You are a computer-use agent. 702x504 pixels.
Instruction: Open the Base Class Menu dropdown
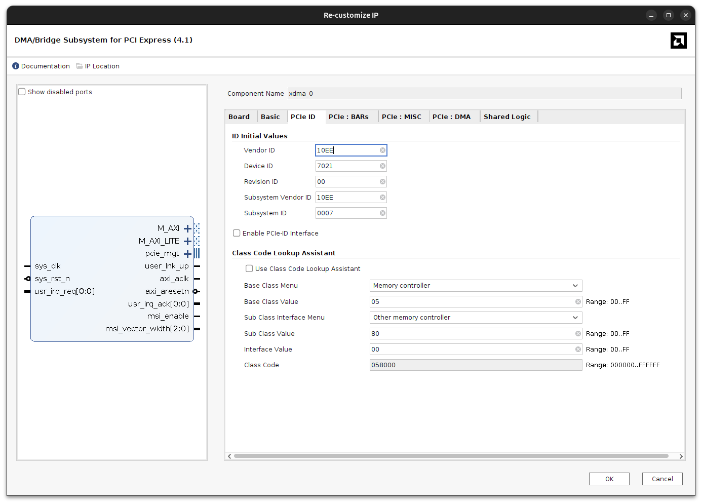(476, 286)
